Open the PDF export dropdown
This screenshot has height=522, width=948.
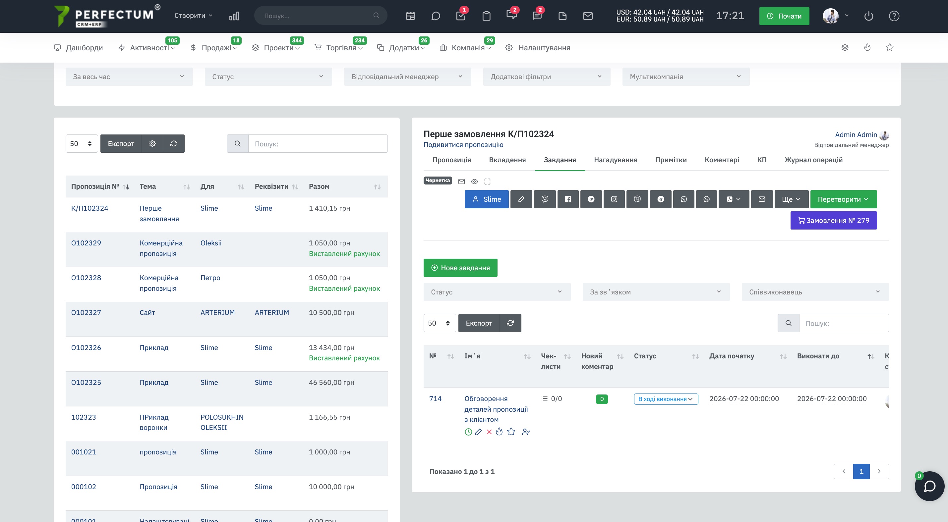point(734,199)
